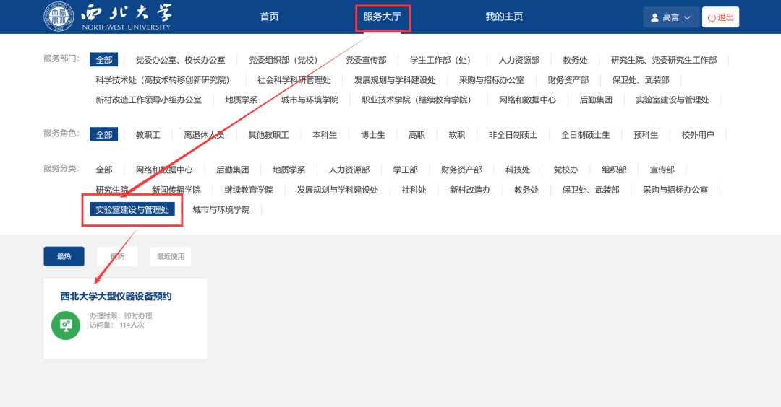
Task: Choose 发展规划与学科建设处 in 服务部门
Action: (x=395, y=80)
